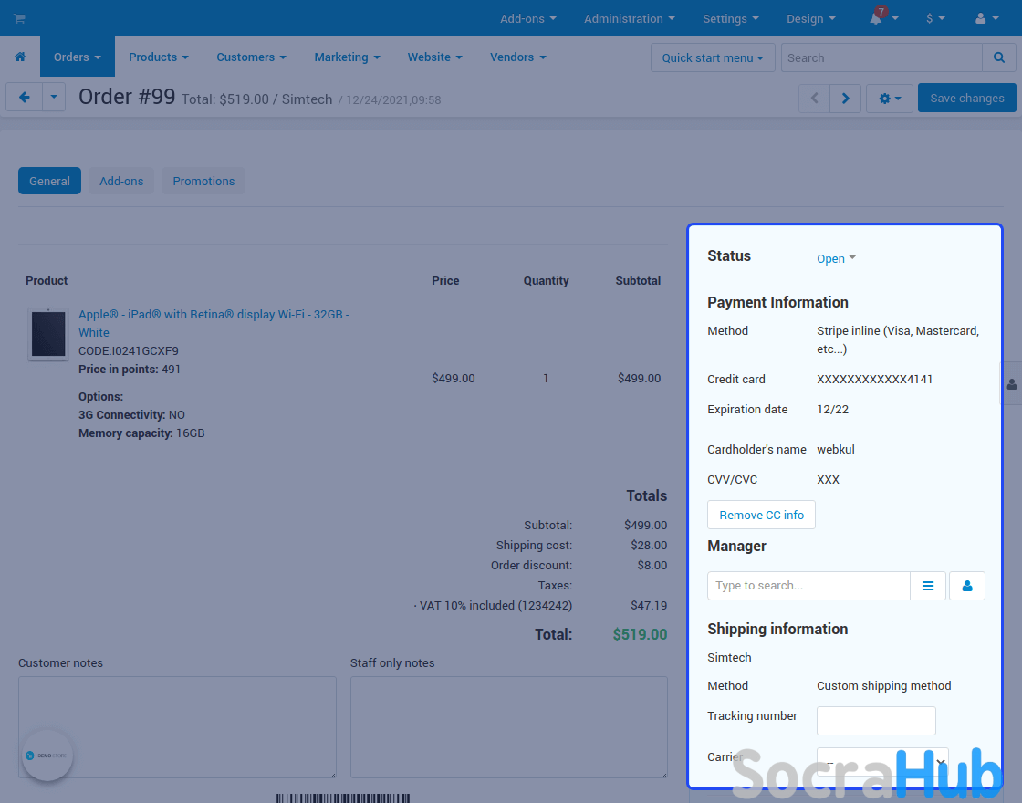Click the Order #99 heading
Viewport: 1022px width, 803px height.
(x=127, y=97)
